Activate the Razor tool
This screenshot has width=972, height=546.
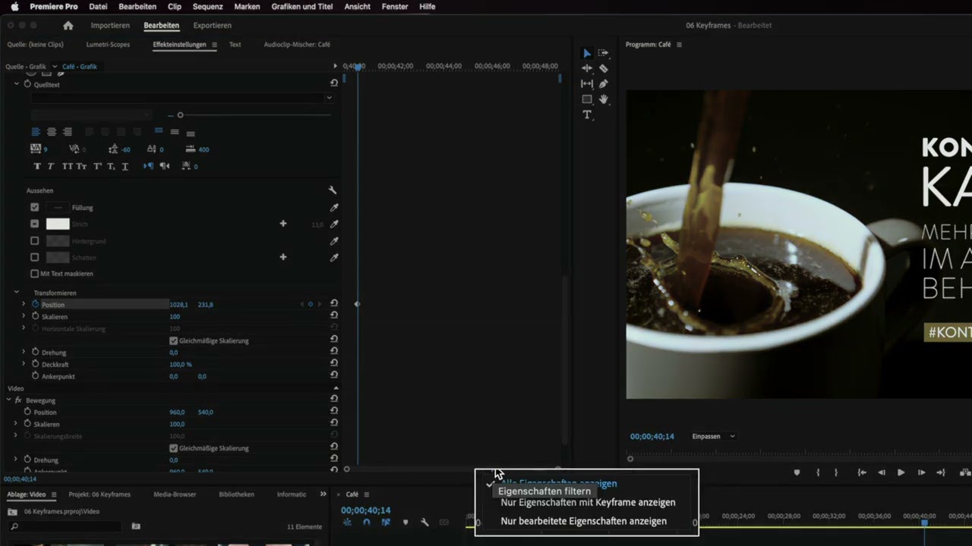(x=604, y=68)
